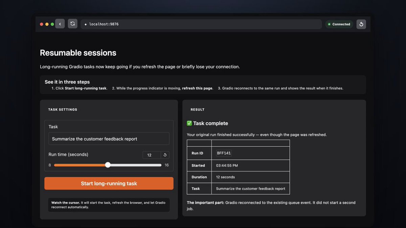Click the "Run time (seconds)" label
The width and height of the screenshot is (406, 228).
(x=68, y=154)
